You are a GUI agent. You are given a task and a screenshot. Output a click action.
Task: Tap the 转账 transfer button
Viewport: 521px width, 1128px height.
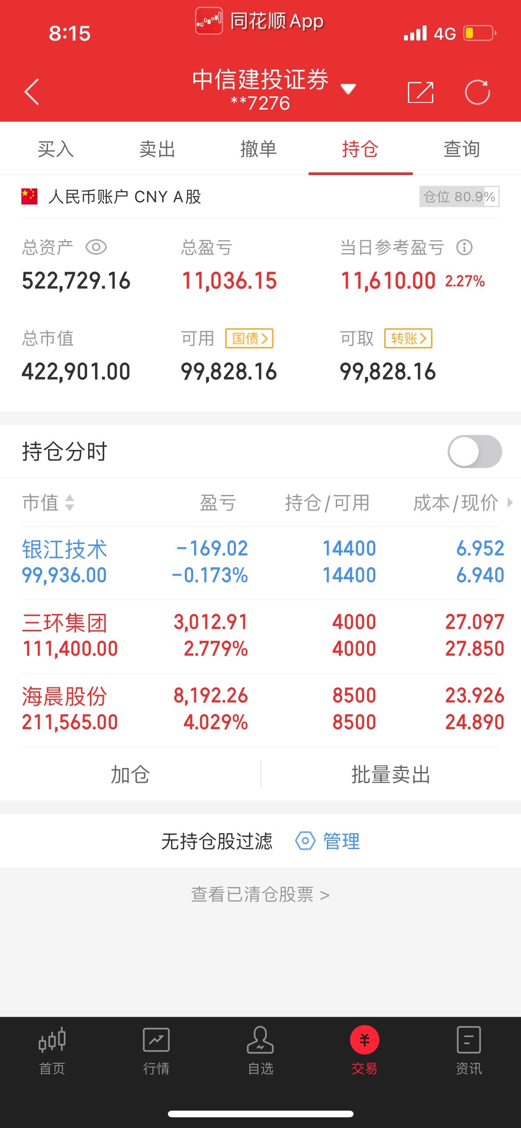[x=408, y=339]
